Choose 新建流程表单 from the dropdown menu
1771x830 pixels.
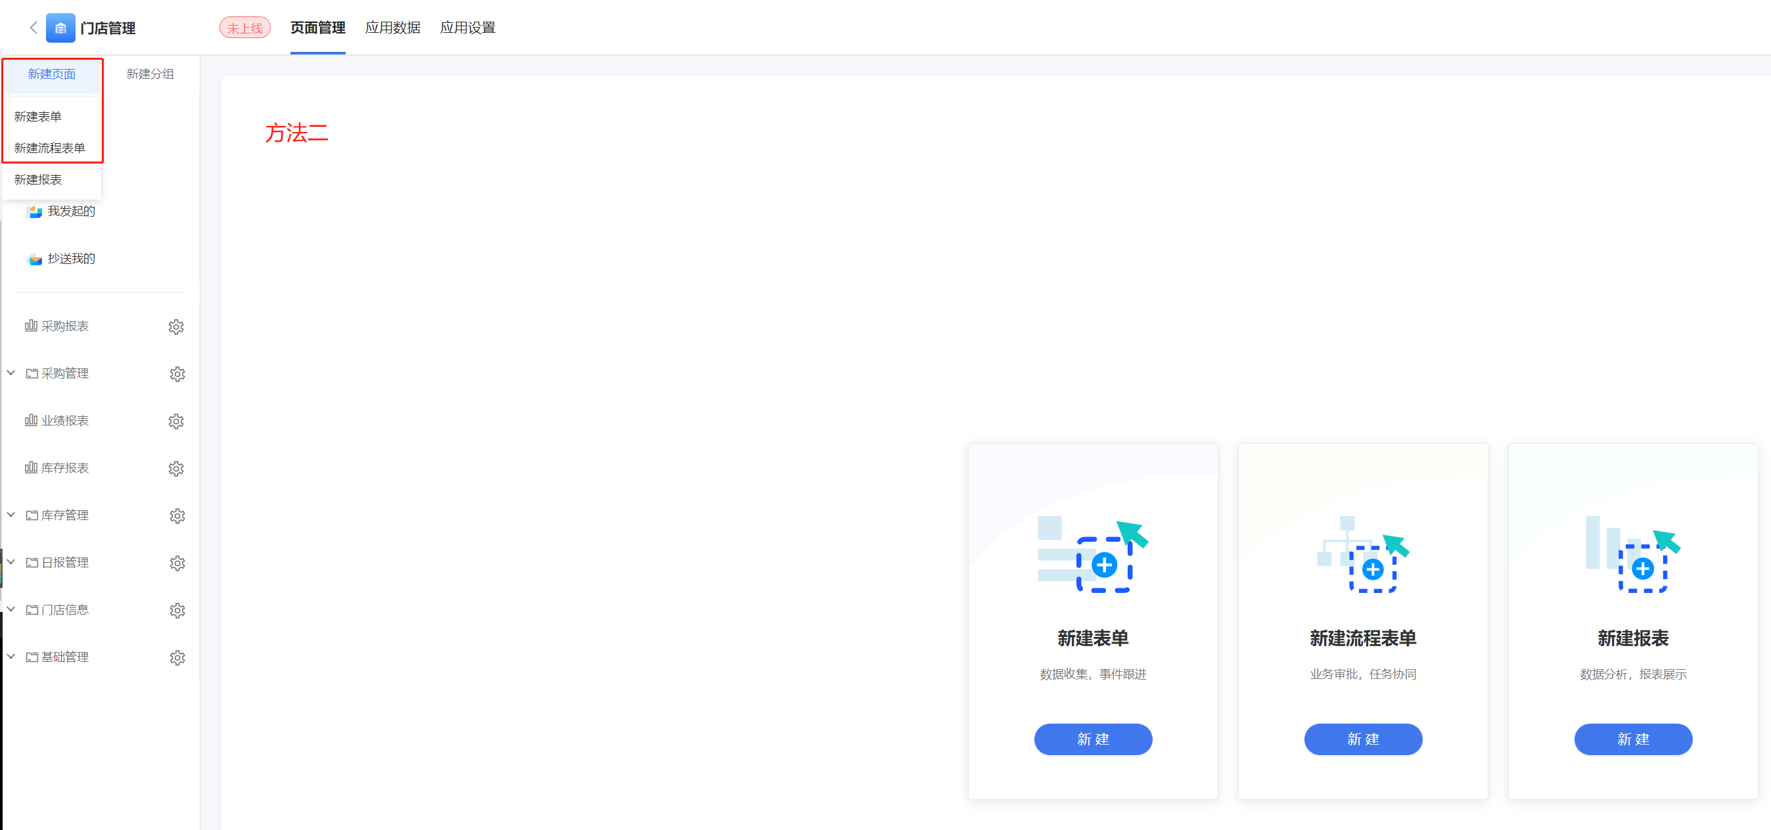[49, 148]
